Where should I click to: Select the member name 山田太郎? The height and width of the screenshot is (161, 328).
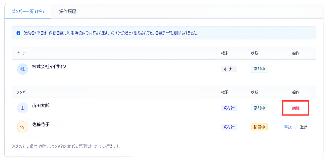41,105
